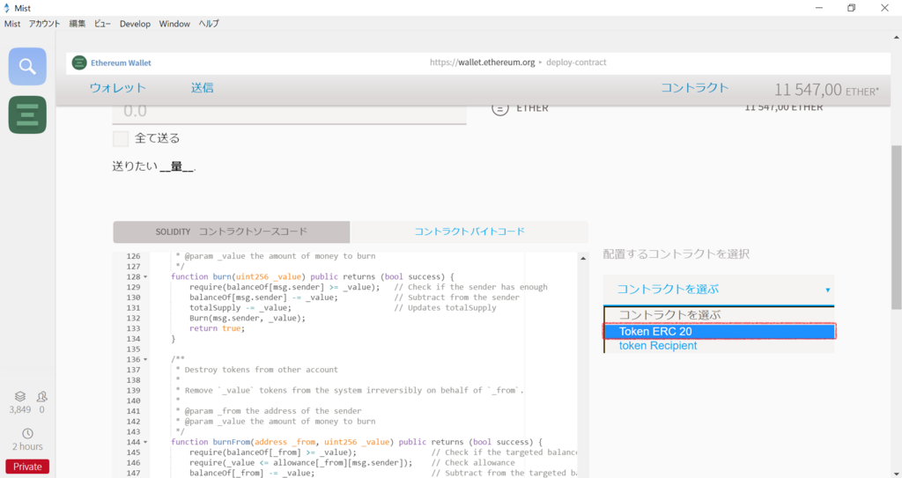Switch to コントラクトバイトコード tab
This screenshot has width=902, height=478.
coord(469,232)
